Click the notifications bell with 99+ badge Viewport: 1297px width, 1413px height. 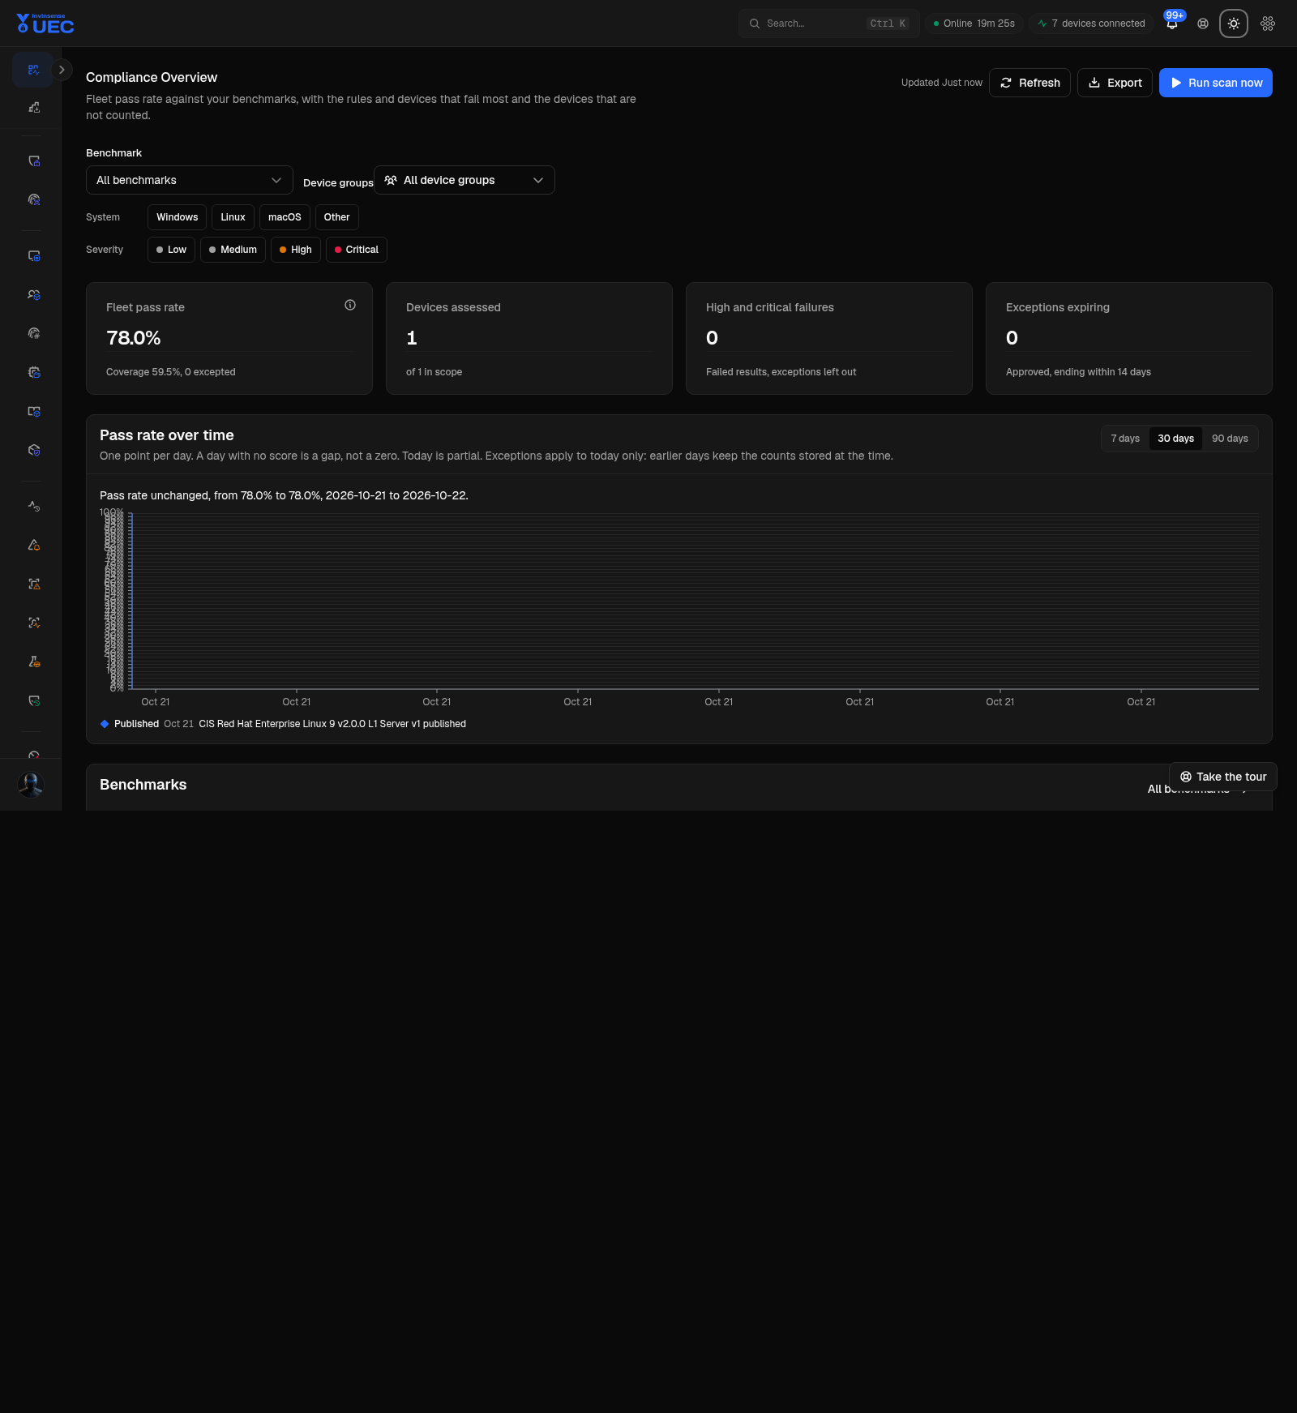click(1172, 24)
